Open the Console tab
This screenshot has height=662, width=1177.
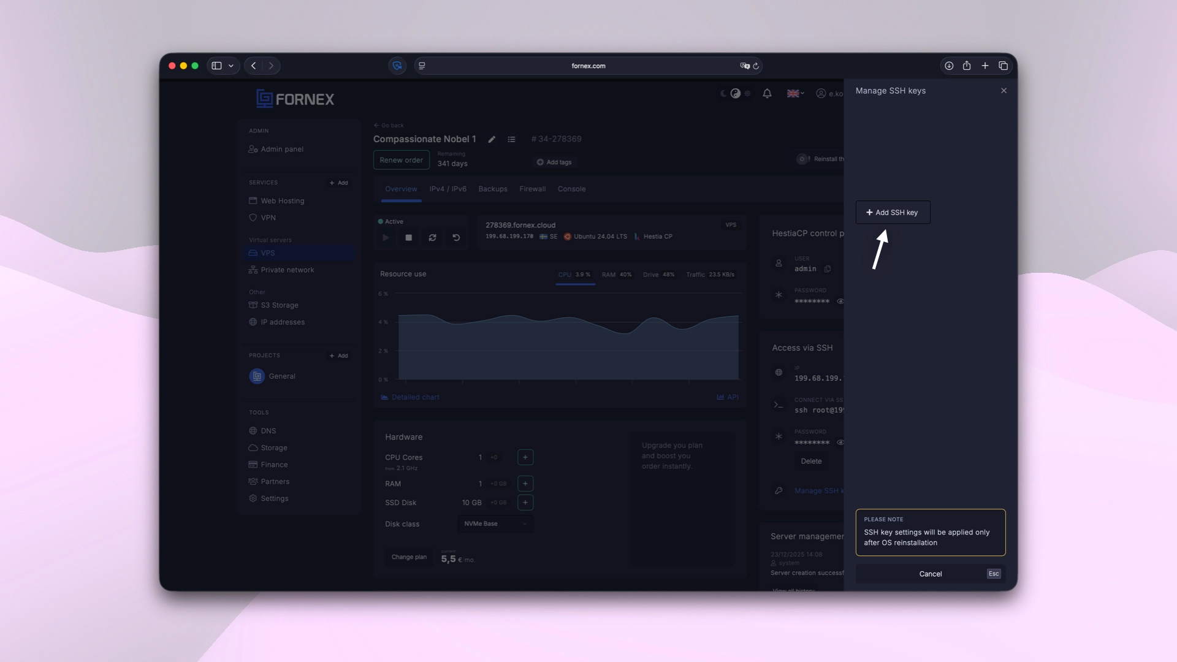tap(571, 189)
